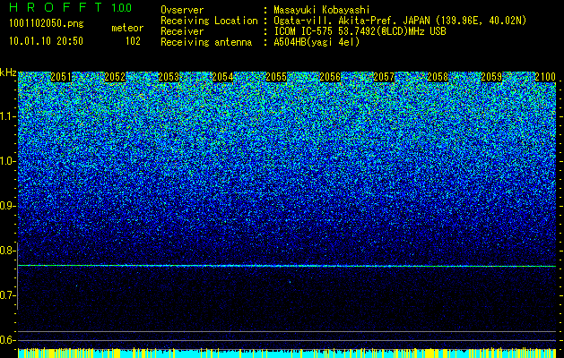Screen dimensions: 564x358
Task: Click the meteor label above the count
Action: point(127,28)
